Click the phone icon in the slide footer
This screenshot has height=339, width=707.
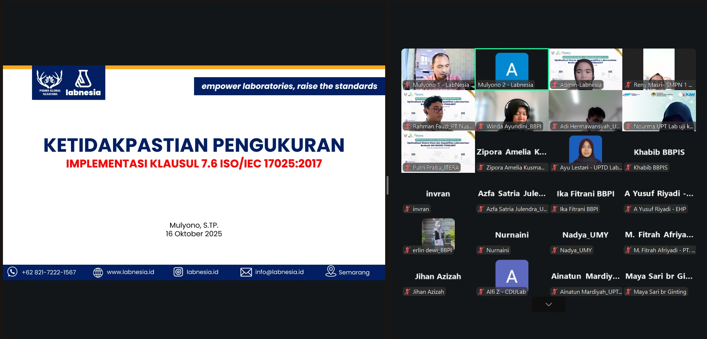pyautogui.click(x=13, y=272)
